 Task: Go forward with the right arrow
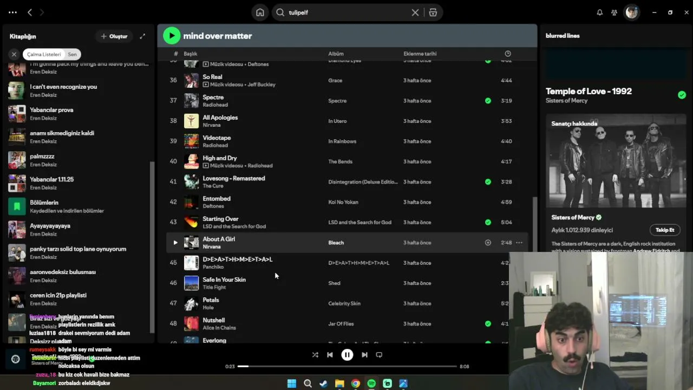42,12
